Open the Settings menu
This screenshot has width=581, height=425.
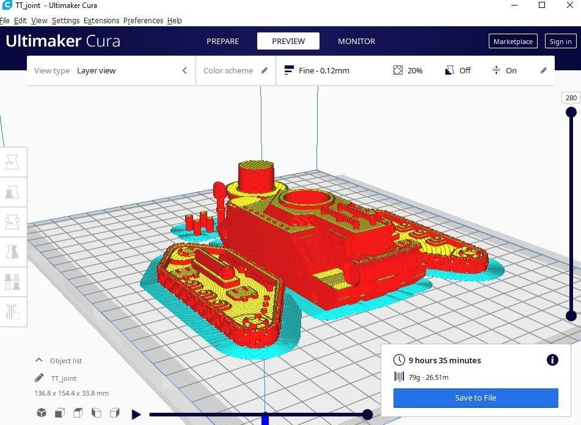65,20
